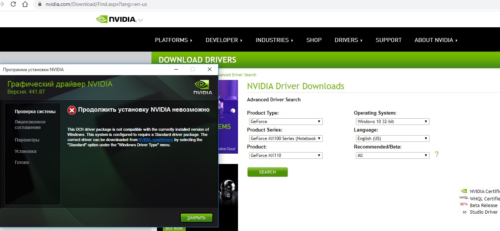500x231 pixels.
Task: Click the green question mark help icon
Action: click(x=437, y=154)
